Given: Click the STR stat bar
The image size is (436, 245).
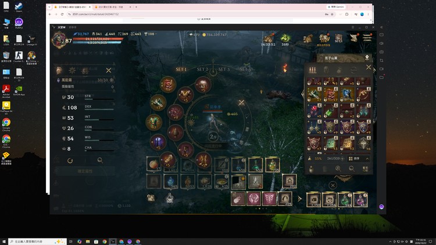Looking at the screenshot, I should point(99,99).
